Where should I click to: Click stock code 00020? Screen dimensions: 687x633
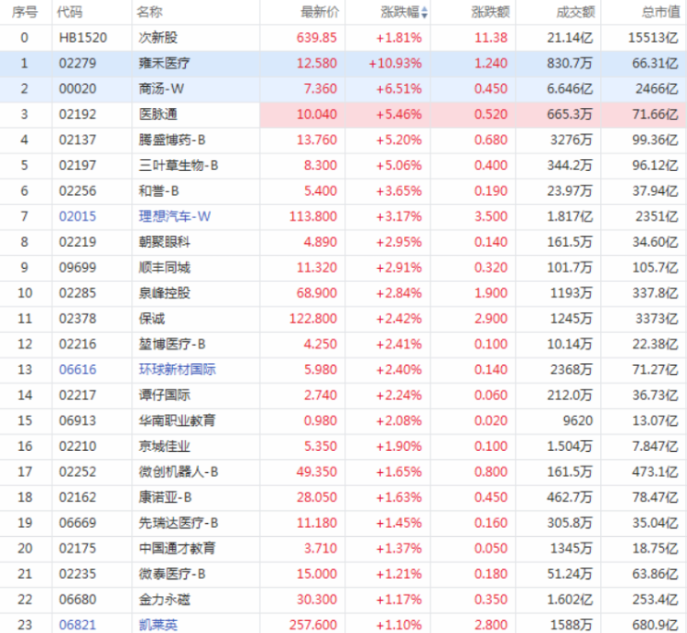(78, 89)
